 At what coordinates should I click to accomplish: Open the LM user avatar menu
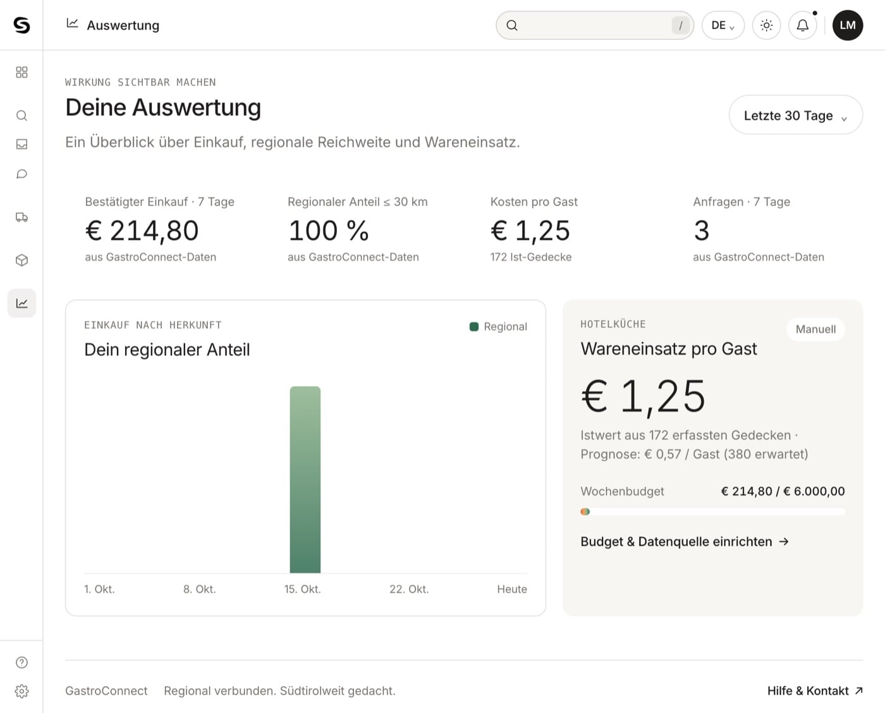pyautogui.click(x=848, y=25)
